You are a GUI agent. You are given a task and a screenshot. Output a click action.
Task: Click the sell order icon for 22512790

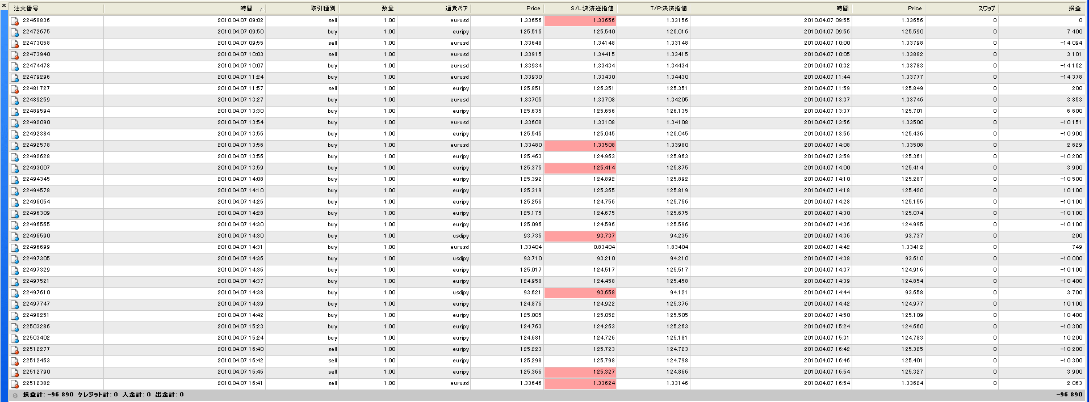point(15,373)
